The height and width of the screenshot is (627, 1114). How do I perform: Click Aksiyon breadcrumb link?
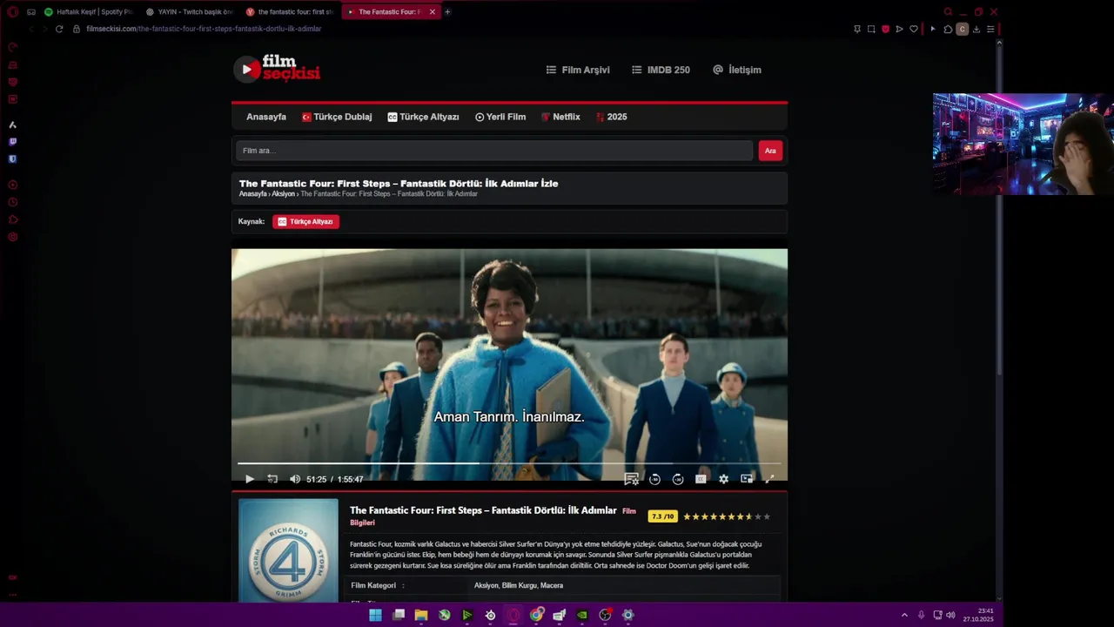[x=283, y=194]
